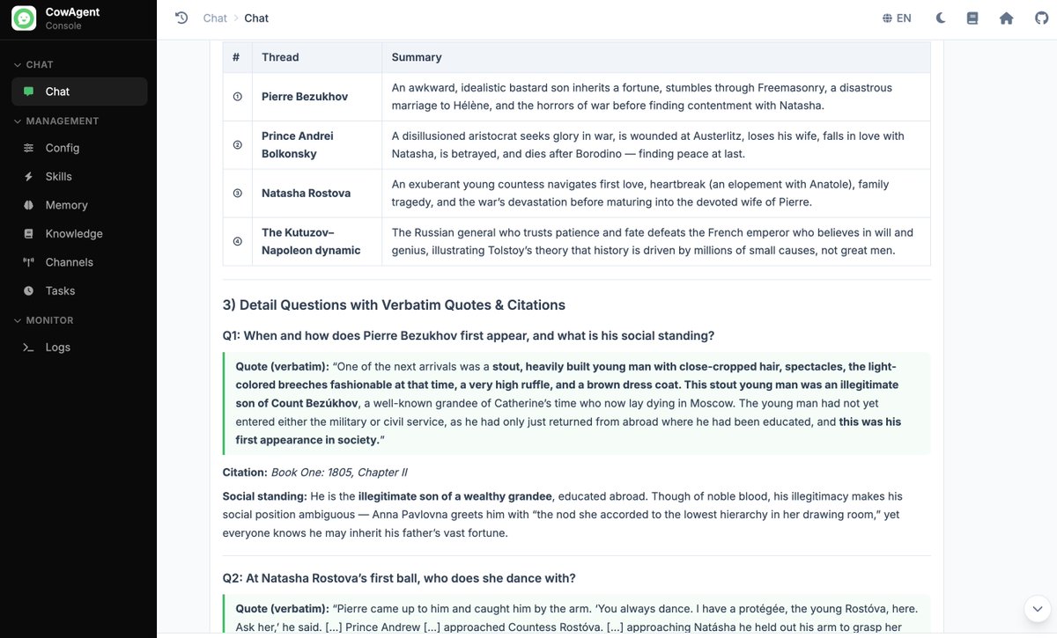The height and width of the screenshot is (638, 1057).
Task: Click the Pierre Bezukhov table cell
Action: point(316,97)
